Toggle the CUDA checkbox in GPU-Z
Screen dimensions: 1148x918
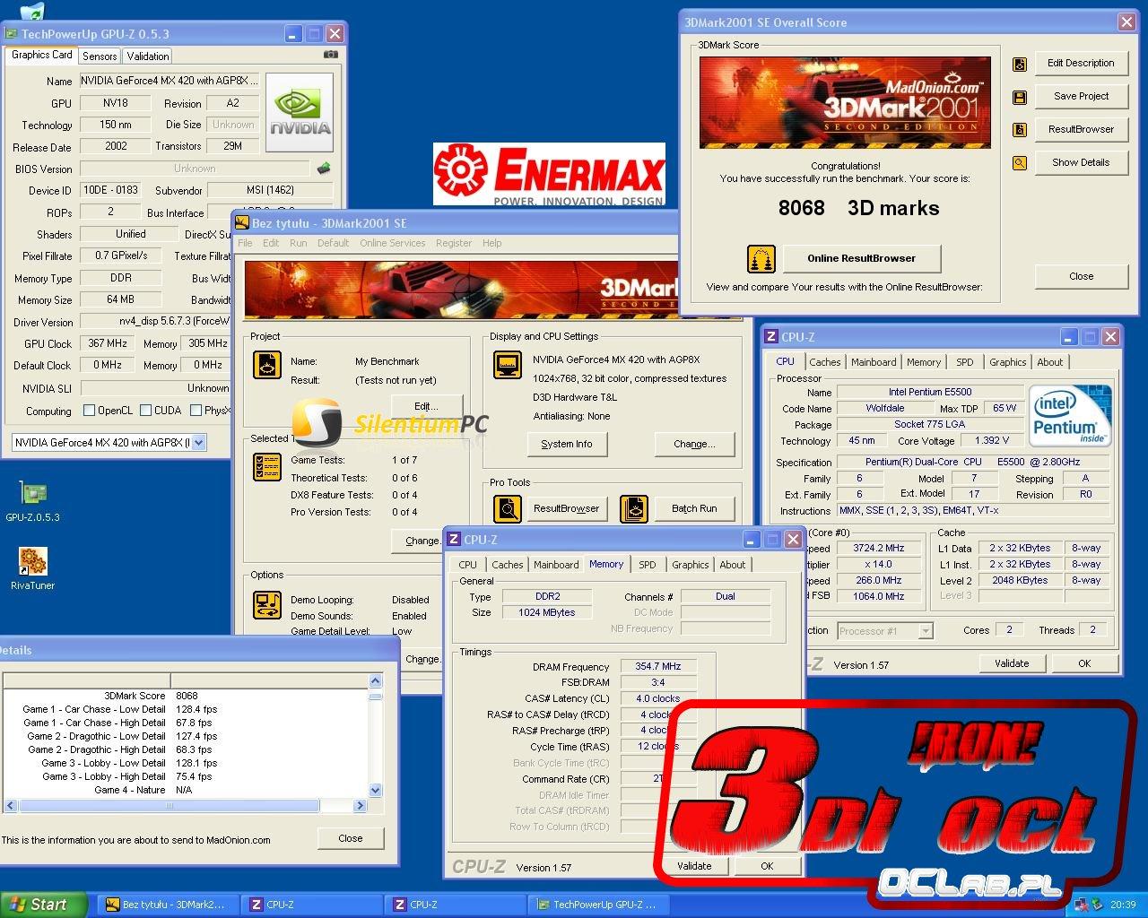pos(145,411)
